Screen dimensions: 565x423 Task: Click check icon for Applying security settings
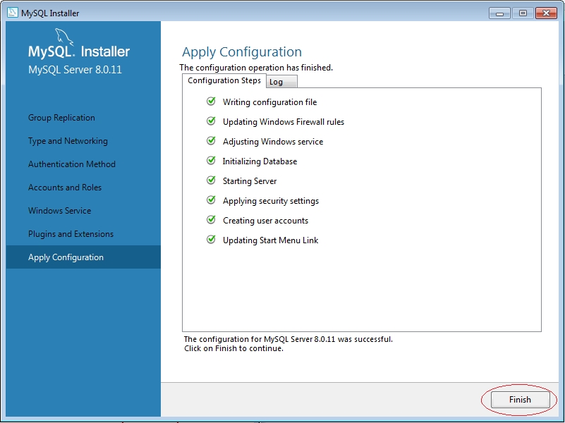pos(211,200)
